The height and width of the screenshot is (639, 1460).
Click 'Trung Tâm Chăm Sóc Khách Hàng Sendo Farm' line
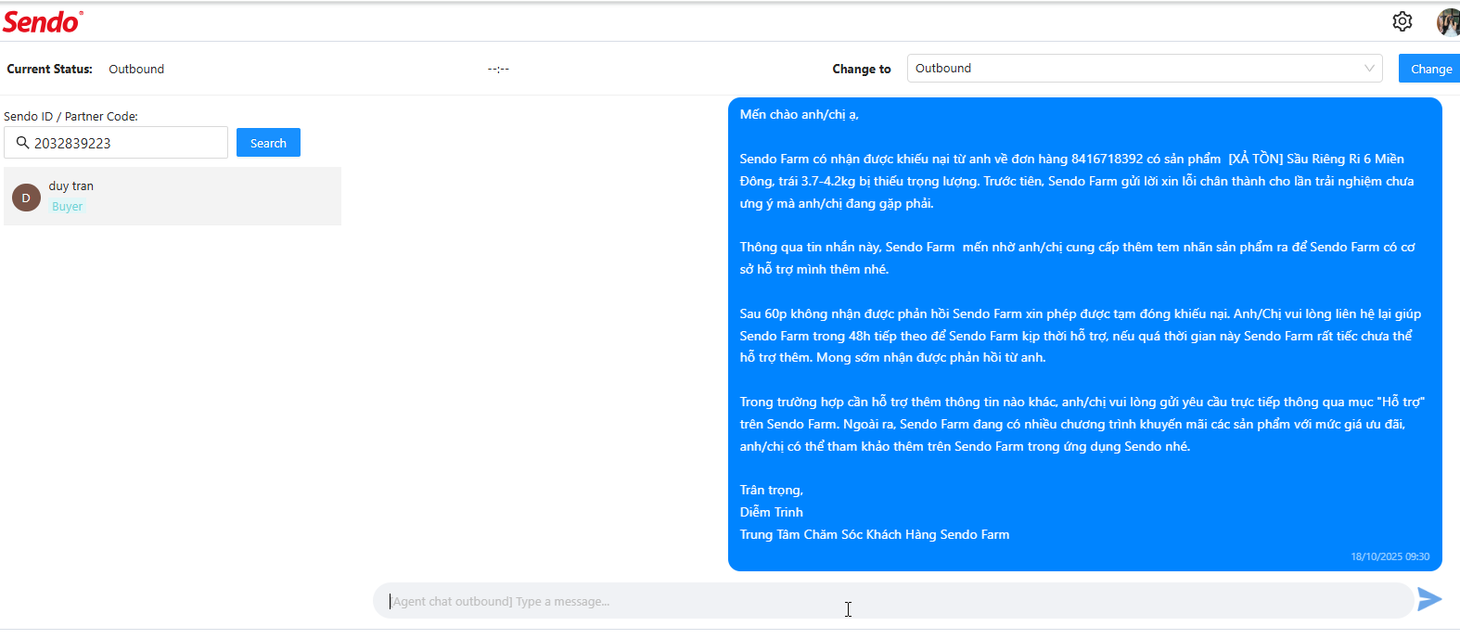[874, 535]
